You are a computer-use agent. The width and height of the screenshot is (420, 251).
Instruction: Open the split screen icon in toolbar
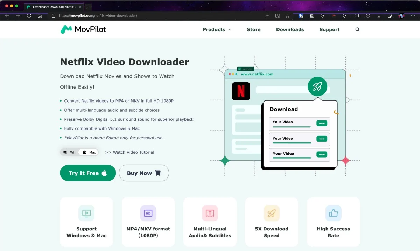point(357,16)
